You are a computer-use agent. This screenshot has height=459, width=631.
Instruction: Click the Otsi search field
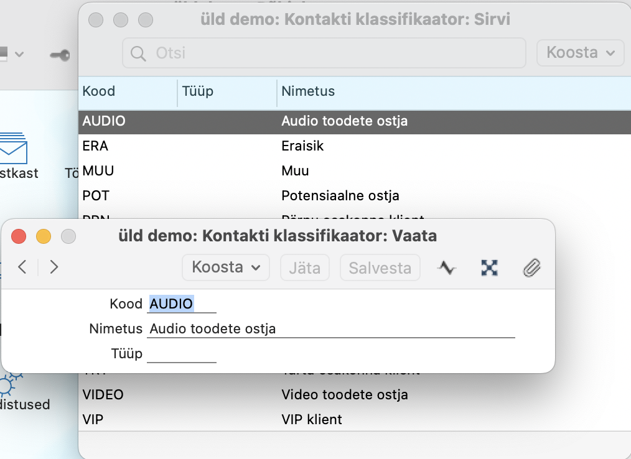(x=324, y=53)
